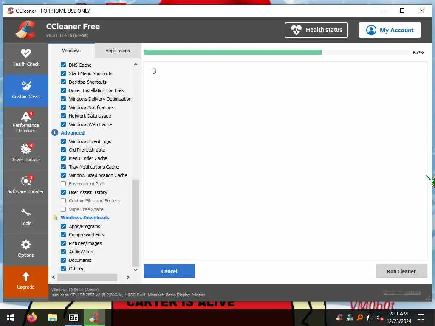
Task: Open the Options gear section
Action: point(26,249)
